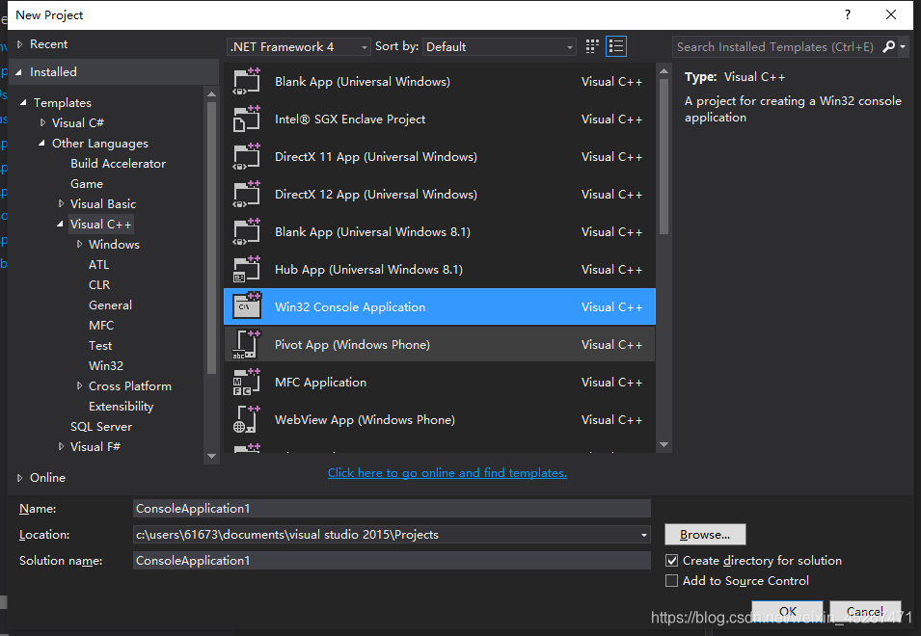
Task: Expand the Cross Platform node arrow
Action: pyautogui.click(x=79, y=386)
